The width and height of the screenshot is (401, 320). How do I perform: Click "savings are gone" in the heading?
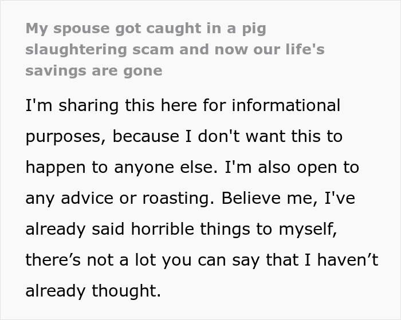pyautogui.click(x=94, y=70)
